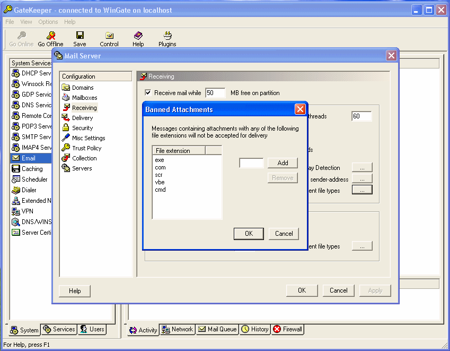450x351 pixels.
Task: Click the Mail Server Help button
Action: [75, 291]
